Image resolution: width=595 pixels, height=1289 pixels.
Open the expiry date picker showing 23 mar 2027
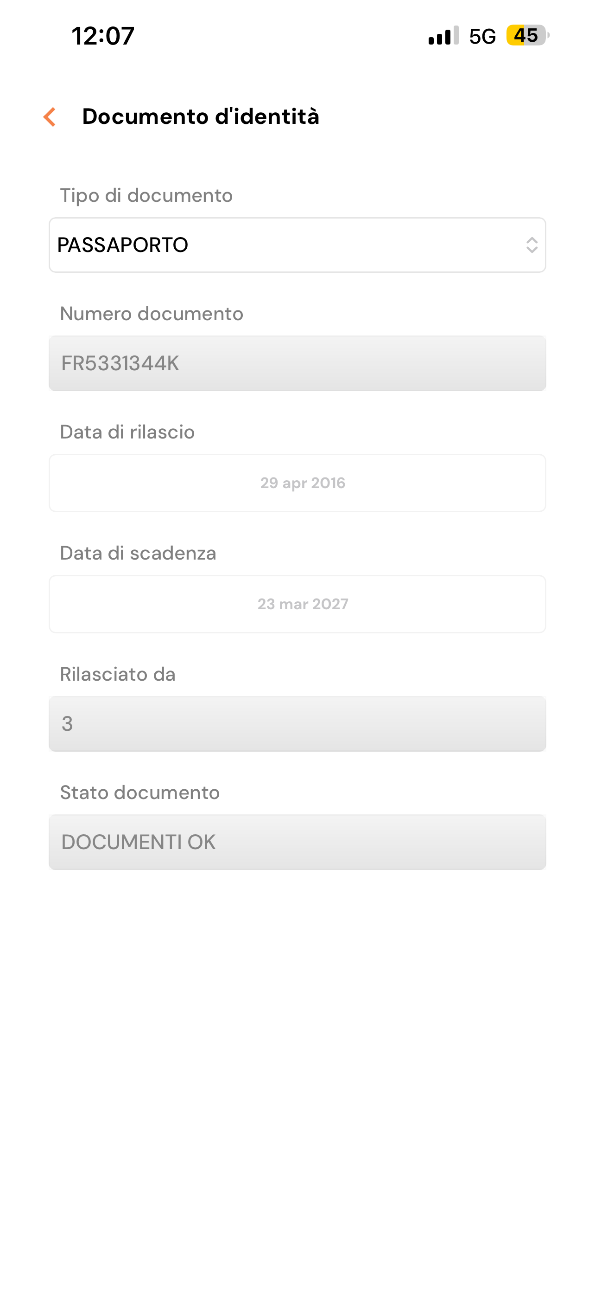297,604
